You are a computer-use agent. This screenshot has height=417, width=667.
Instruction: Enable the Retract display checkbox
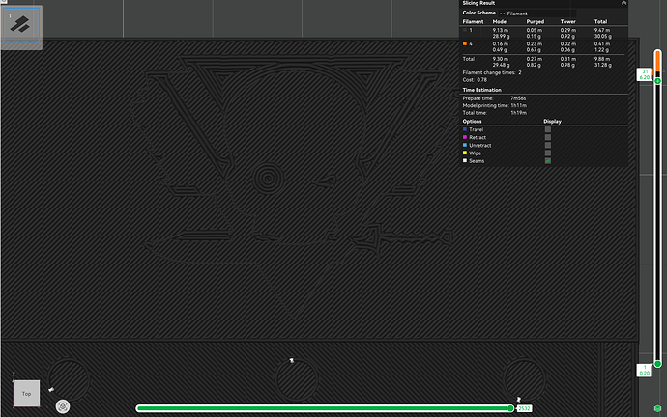pos(548,137)
